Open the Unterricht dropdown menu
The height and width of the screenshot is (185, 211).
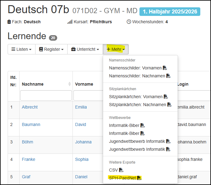tap(85, 49)
